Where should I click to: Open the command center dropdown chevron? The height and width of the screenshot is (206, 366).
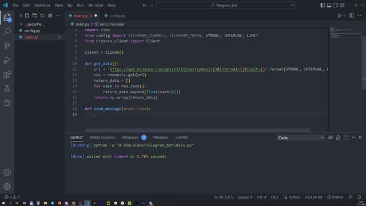click(292, 5)
